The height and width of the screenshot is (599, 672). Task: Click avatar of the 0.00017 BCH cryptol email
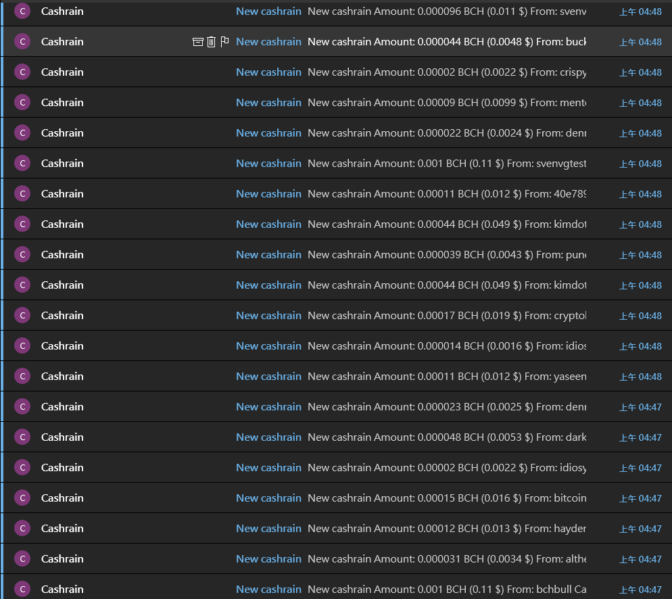(22, 315)
